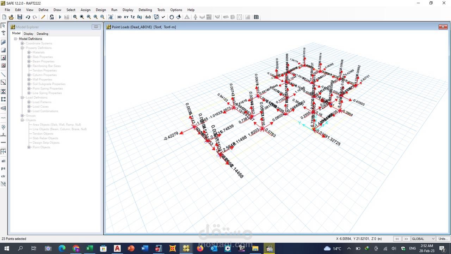Switch to 3D view

point(119,17)
